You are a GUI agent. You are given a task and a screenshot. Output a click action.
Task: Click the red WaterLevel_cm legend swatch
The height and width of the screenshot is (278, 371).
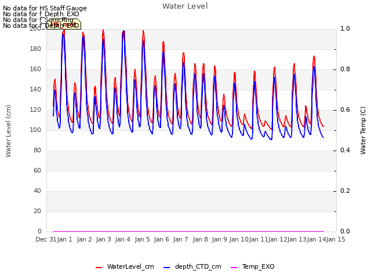pos(99,268)
